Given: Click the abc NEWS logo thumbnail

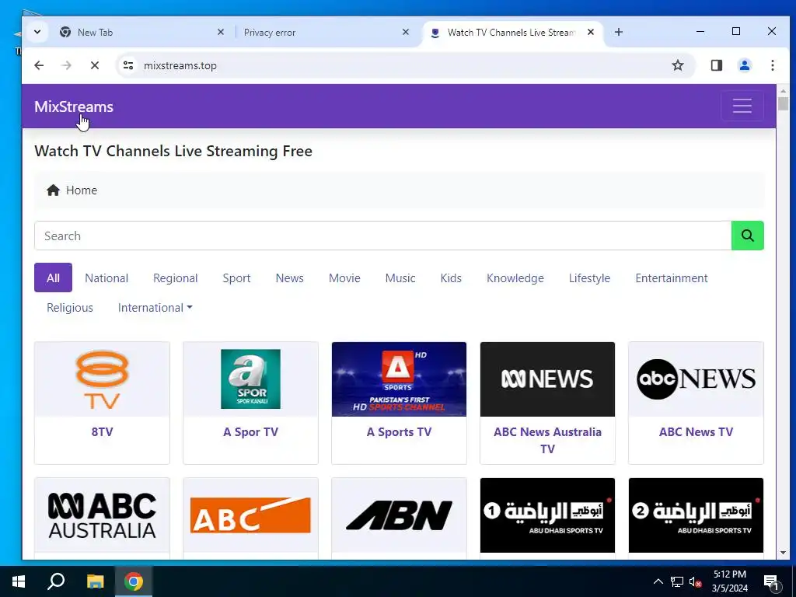Looking at the screenshot, I should pyautogui.click(x=696, y=379).
